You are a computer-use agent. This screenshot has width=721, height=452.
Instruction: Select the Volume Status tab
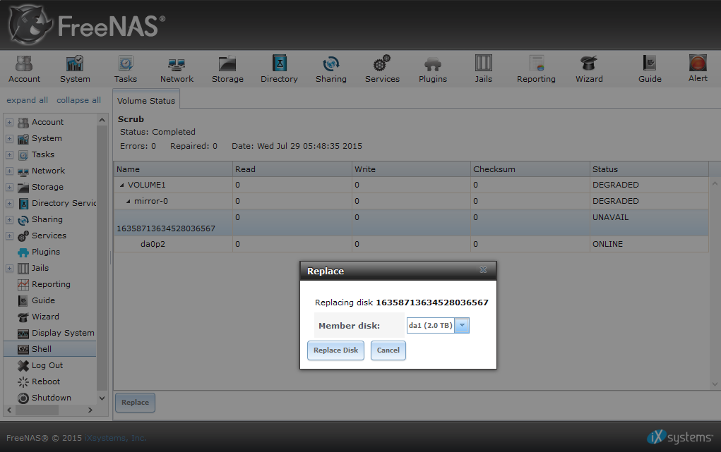point(146,101)
